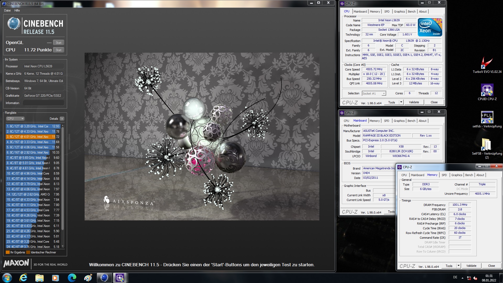The image size is (503, 283).
Task: Click the network tray icon
Action: pos(469,278)
